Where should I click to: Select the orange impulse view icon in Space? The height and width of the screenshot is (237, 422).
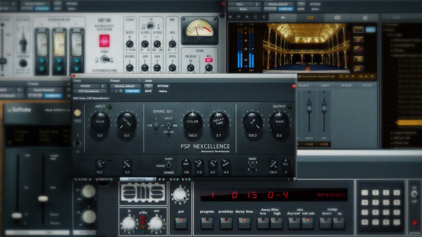pos(310,17)
